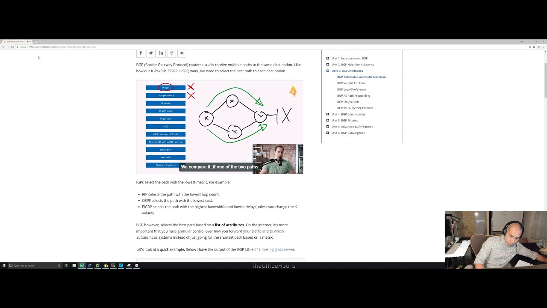This screenshot has height=308, width=547.
Task: Click the scrollbar up arrow
Action: [x=545, y=51]
